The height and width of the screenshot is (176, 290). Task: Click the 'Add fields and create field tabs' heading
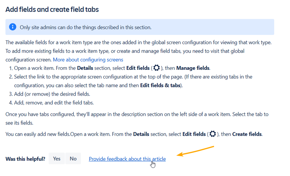pos(52,9)
